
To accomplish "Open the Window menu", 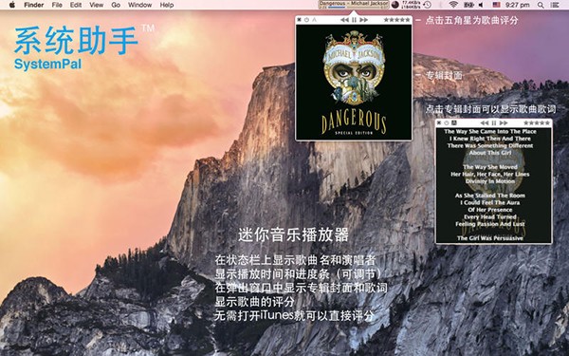I will (139, 5).
